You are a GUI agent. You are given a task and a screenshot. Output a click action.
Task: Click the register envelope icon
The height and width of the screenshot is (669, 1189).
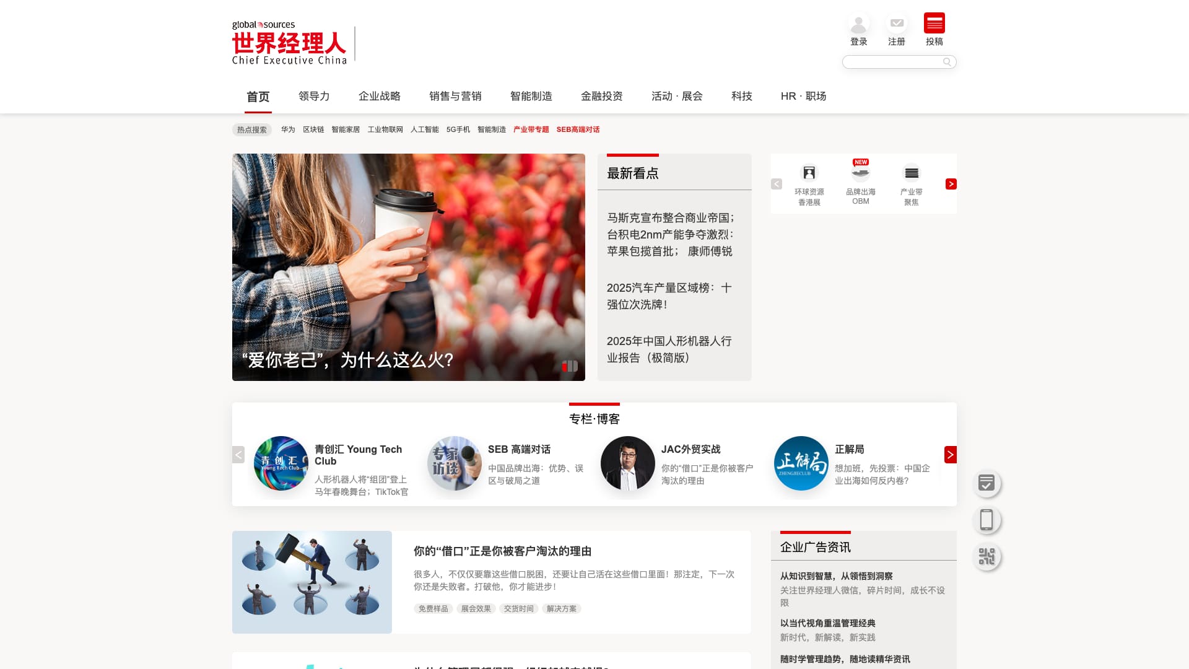tap(896, 24)
